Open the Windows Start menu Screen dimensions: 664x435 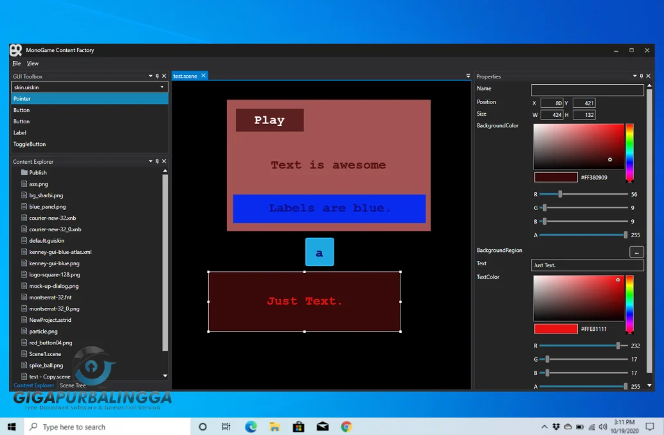click(11, 426)
